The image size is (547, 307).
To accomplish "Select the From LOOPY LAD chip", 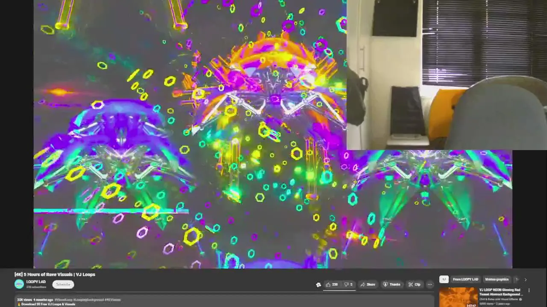I will 465,279.
